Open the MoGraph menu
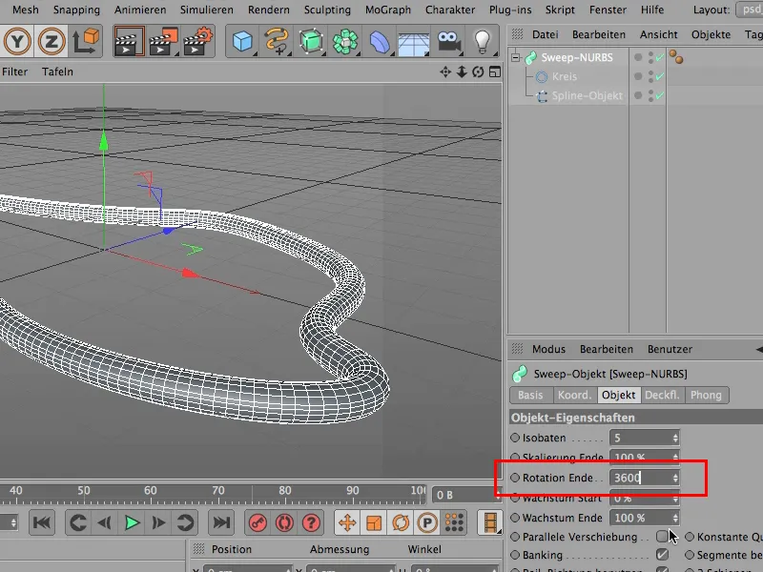 [388, 10]
